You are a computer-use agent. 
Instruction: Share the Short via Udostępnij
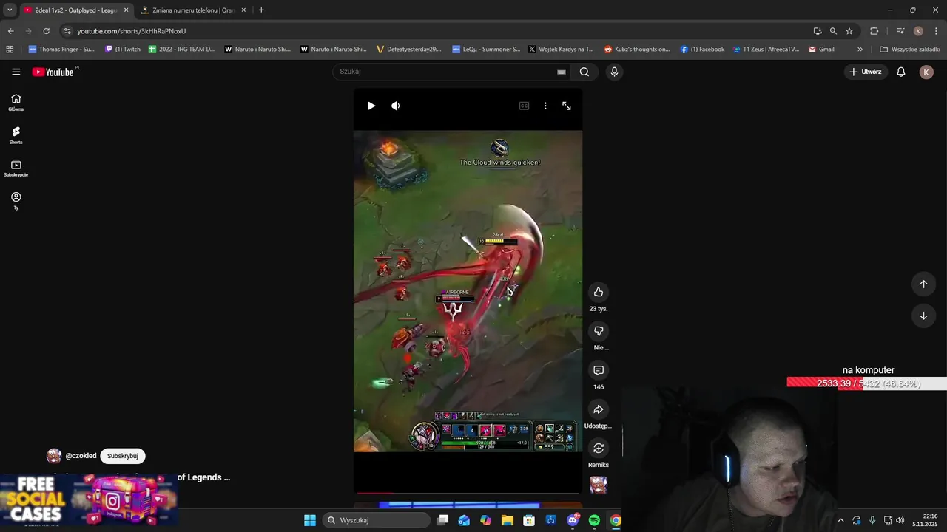pos(599,409)
